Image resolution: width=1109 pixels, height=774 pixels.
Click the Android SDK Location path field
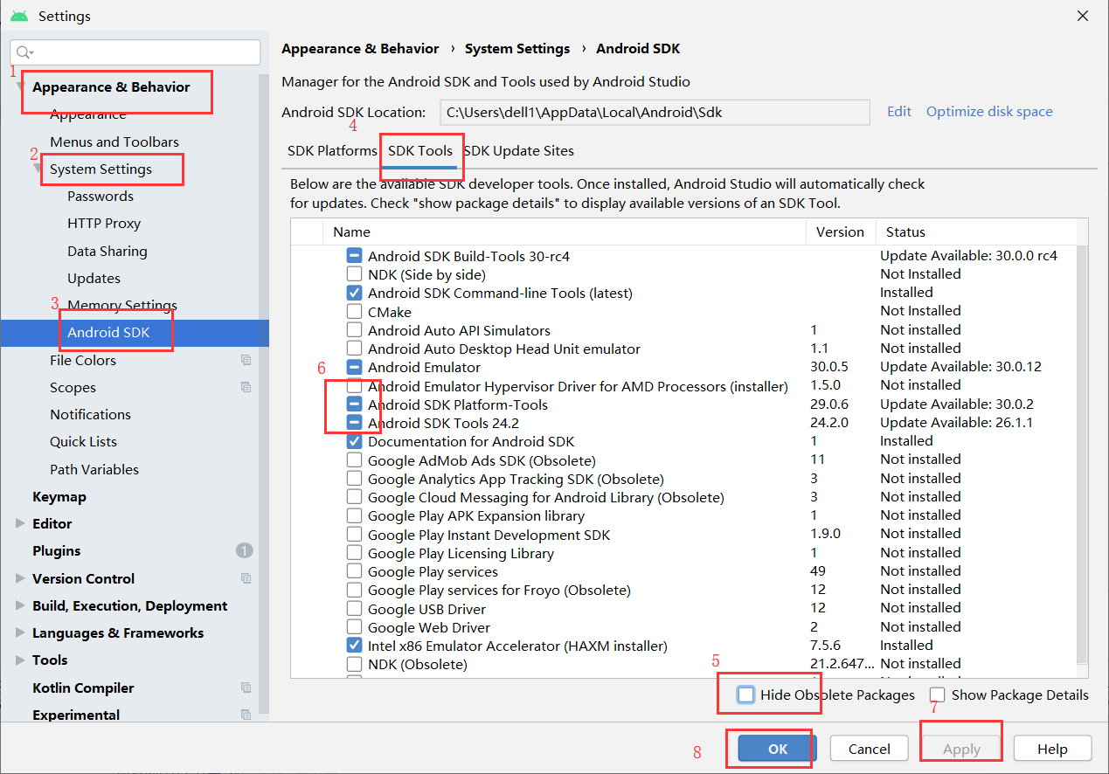pyautogui.click(x=654, y=112)
